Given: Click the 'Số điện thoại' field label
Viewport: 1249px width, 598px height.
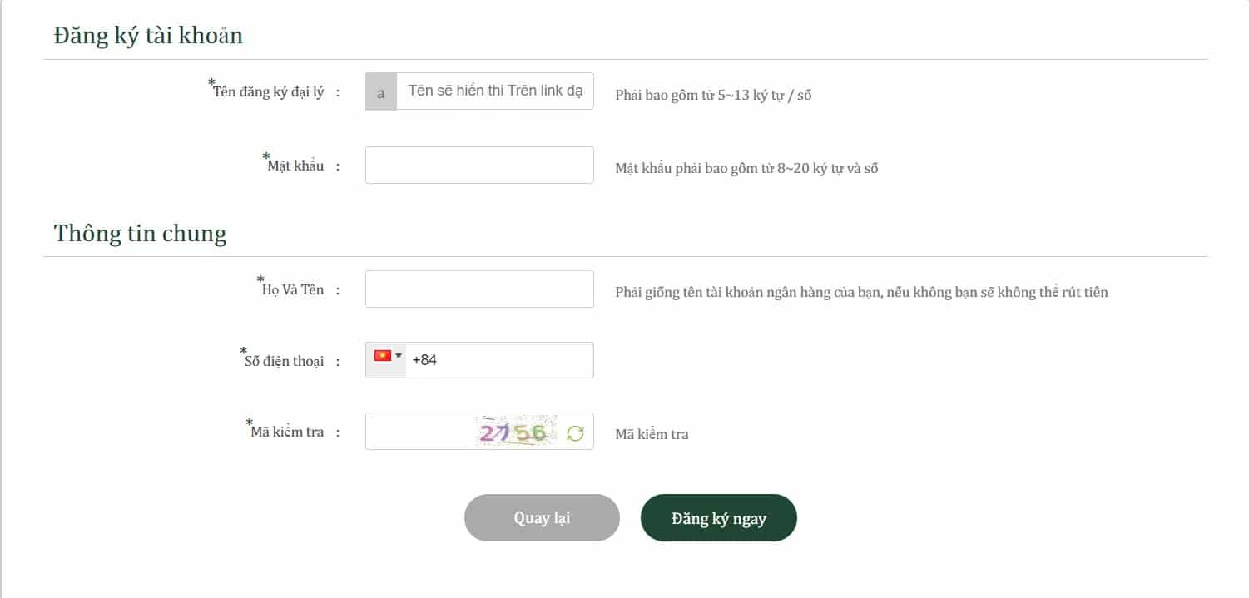Looking at the screenshot, I should (284, 361).
